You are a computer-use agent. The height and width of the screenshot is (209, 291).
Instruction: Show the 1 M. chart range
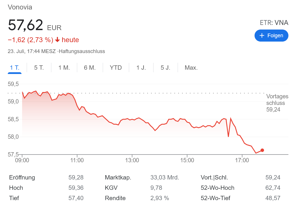click(x=64, y=68)
